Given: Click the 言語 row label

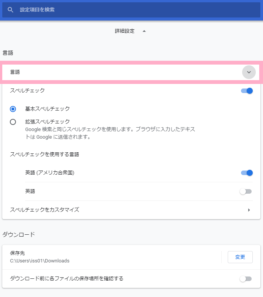Looking at the screenshot, I should coord(15,72).
